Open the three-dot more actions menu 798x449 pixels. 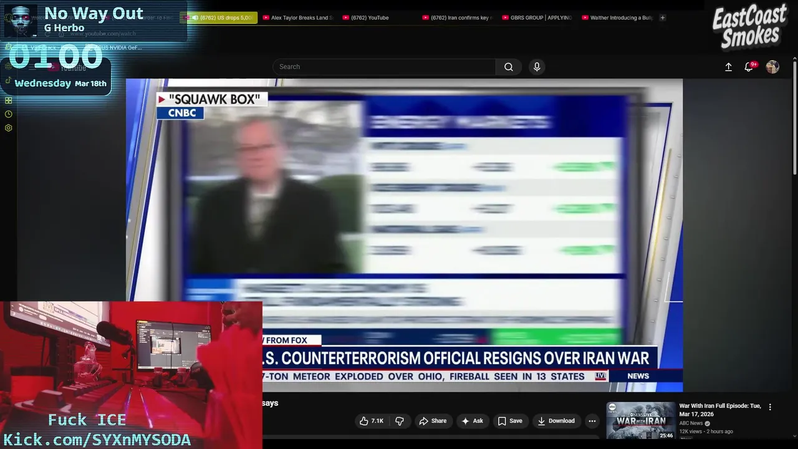click(x=592, y=421)
